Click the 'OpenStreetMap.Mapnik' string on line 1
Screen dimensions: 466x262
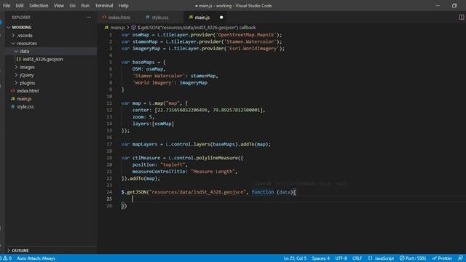tap(246, 35)
